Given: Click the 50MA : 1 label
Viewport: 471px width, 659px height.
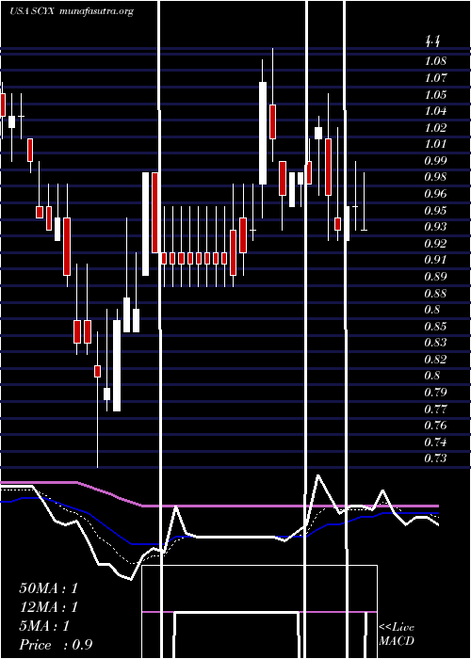Looking at the screenshot, I should [x=49, y=588].
